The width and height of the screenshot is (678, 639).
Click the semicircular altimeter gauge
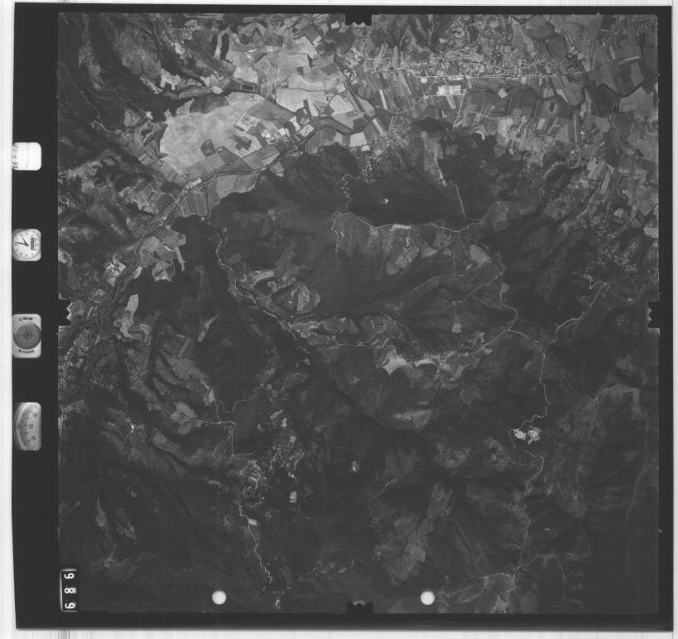coord(27,426)
